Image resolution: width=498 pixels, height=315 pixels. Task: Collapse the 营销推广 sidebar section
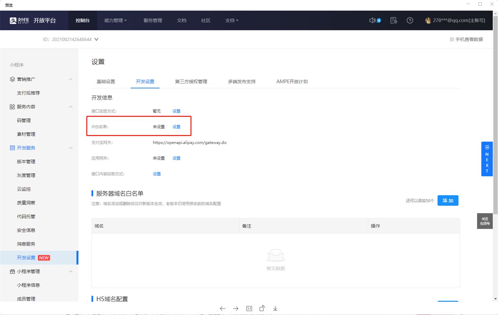(x=70, y=79)
